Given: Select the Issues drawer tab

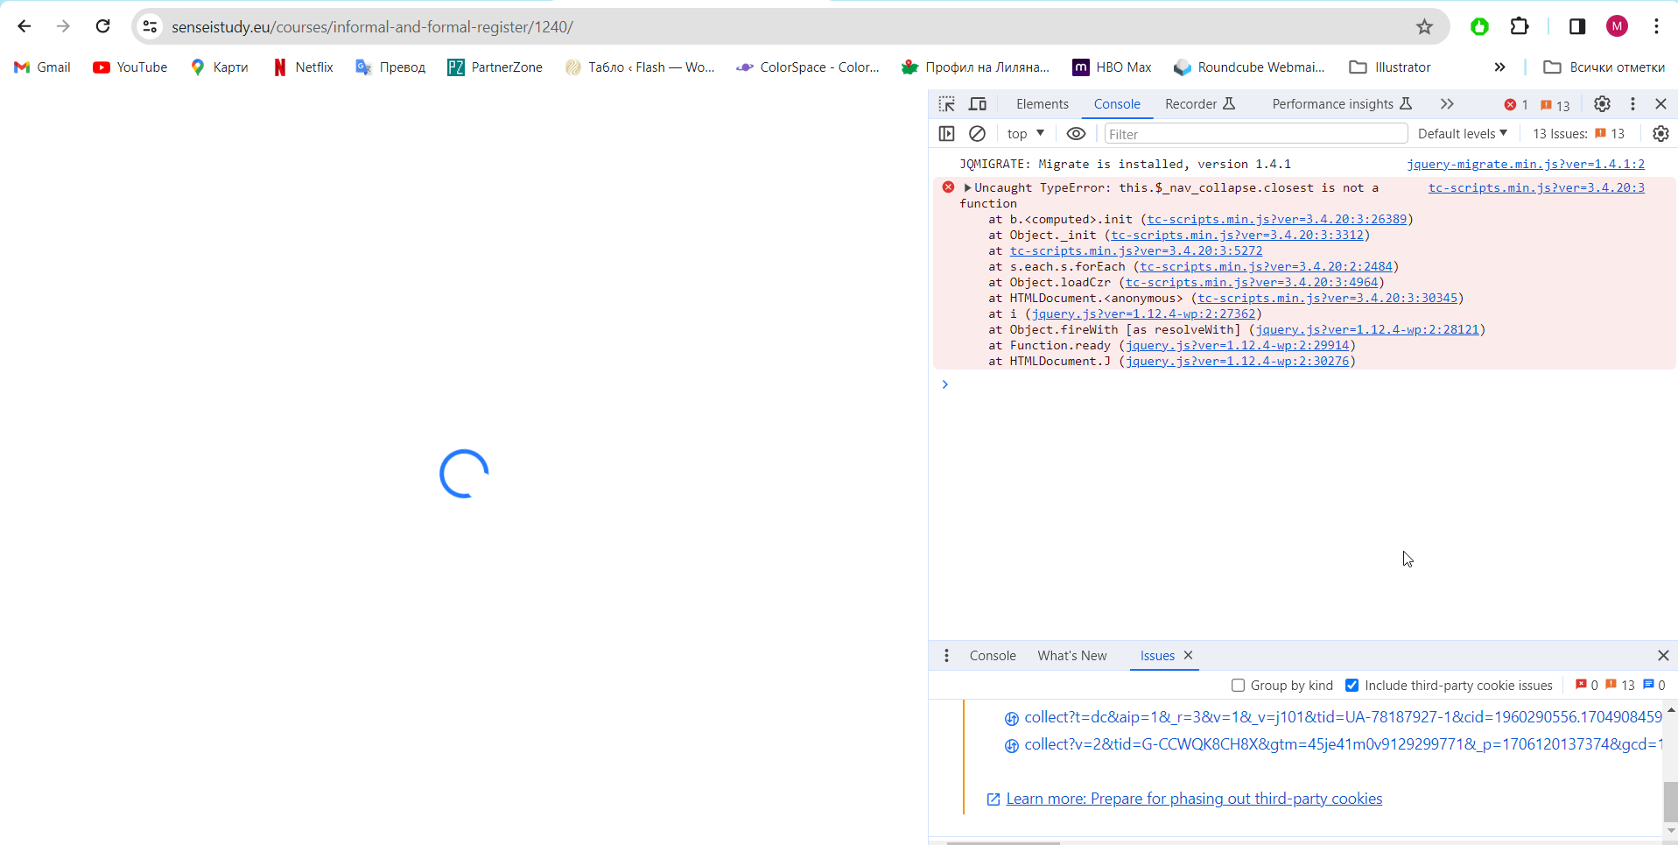Looking at the screenshot, I should [x=1157, y=656].
